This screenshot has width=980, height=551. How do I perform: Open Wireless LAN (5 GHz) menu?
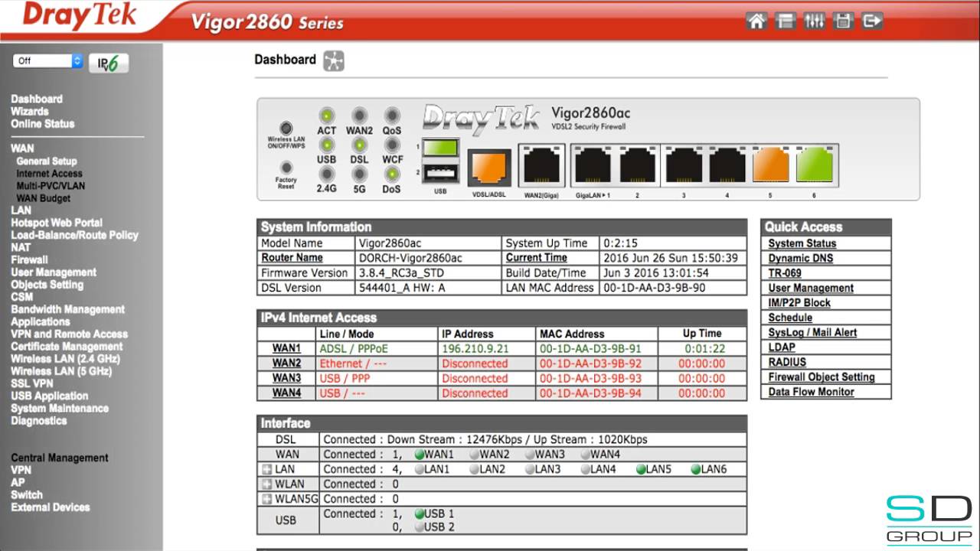[x=61, y=370]
